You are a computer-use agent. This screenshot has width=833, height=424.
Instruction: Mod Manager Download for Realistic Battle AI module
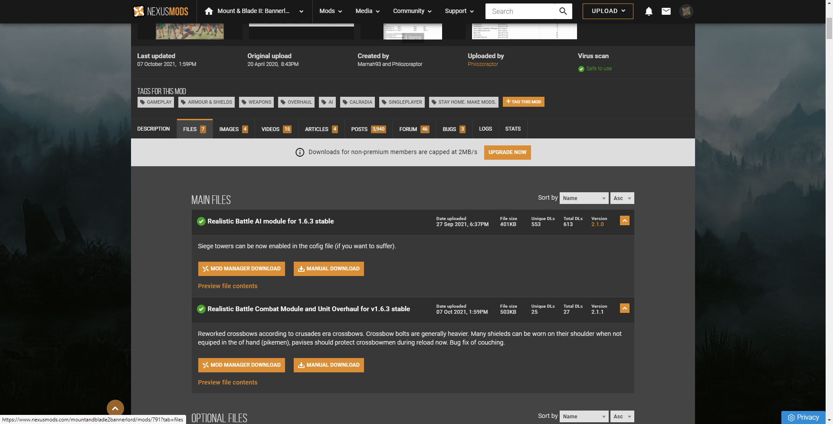[242, 269]
